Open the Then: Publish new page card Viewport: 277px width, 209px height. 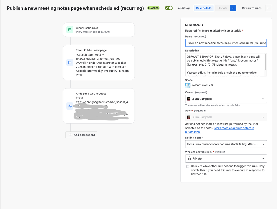point(99,63)
